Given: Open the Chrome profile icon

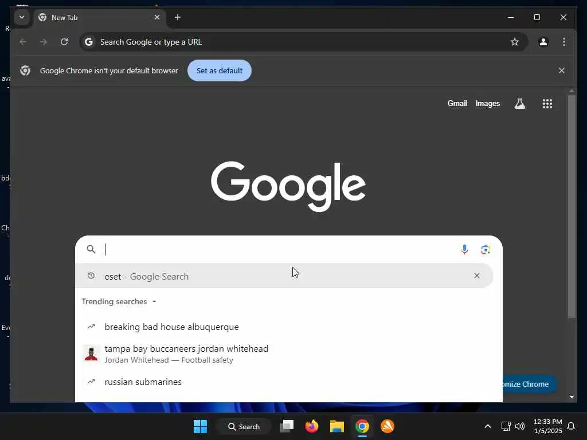Looking at the screenshot, I should click(543, 42).
